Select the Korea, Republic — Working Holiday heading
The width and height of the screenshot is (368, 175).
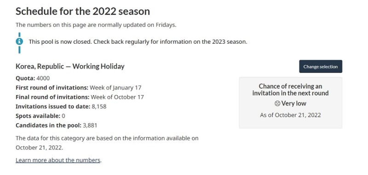click(70, 66)
